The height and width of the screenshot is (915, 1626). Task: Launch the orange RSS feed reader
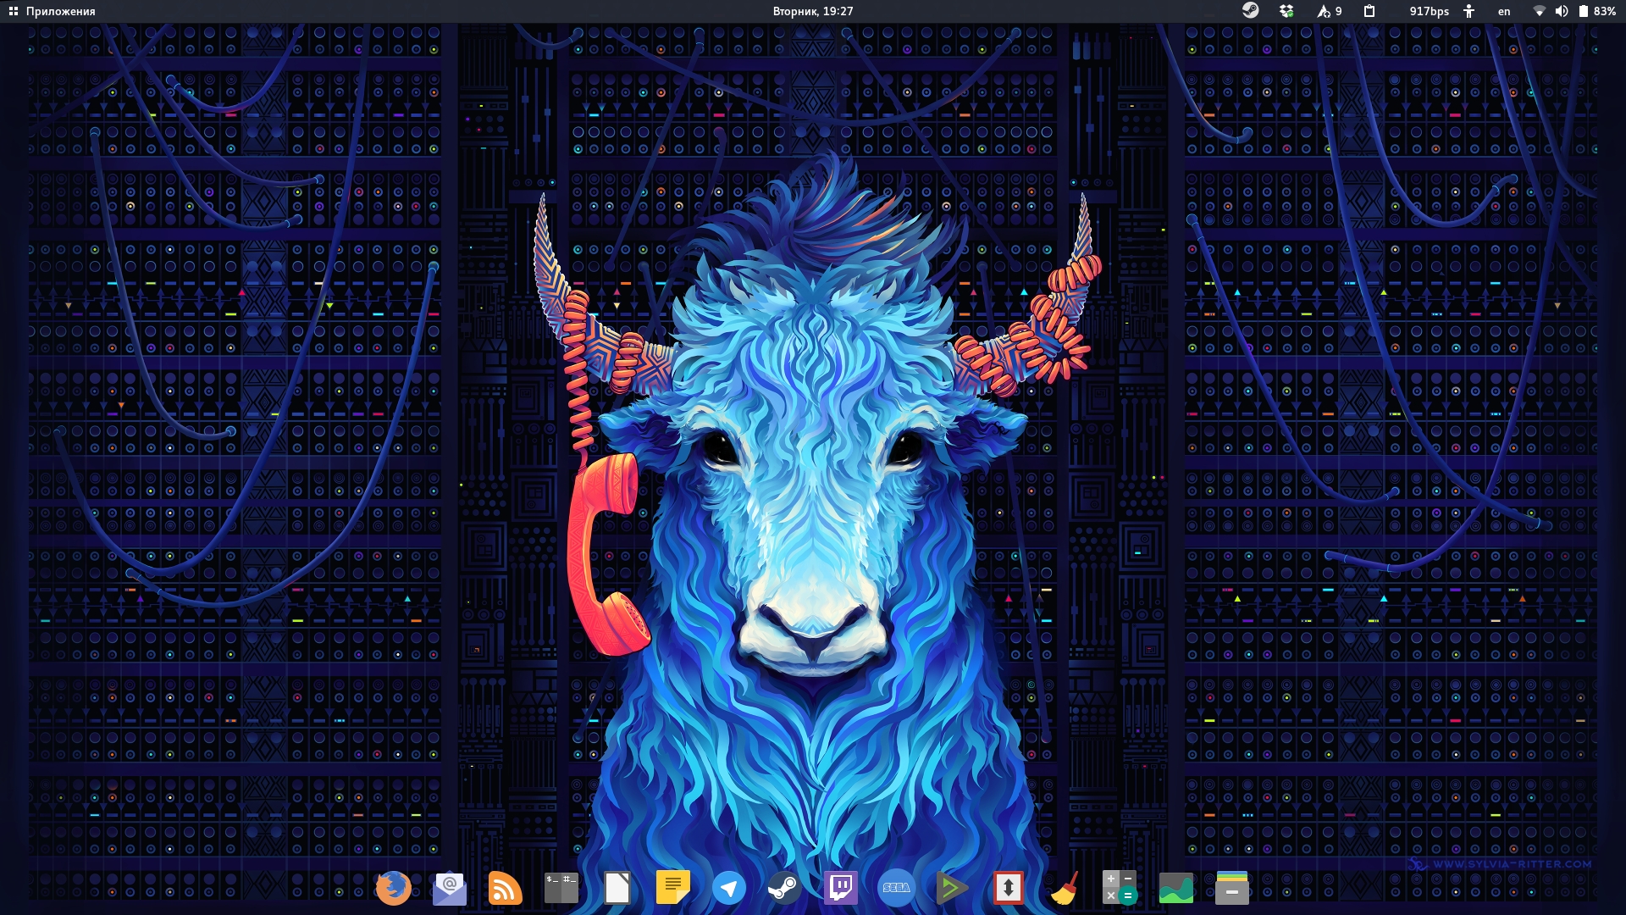506,888
